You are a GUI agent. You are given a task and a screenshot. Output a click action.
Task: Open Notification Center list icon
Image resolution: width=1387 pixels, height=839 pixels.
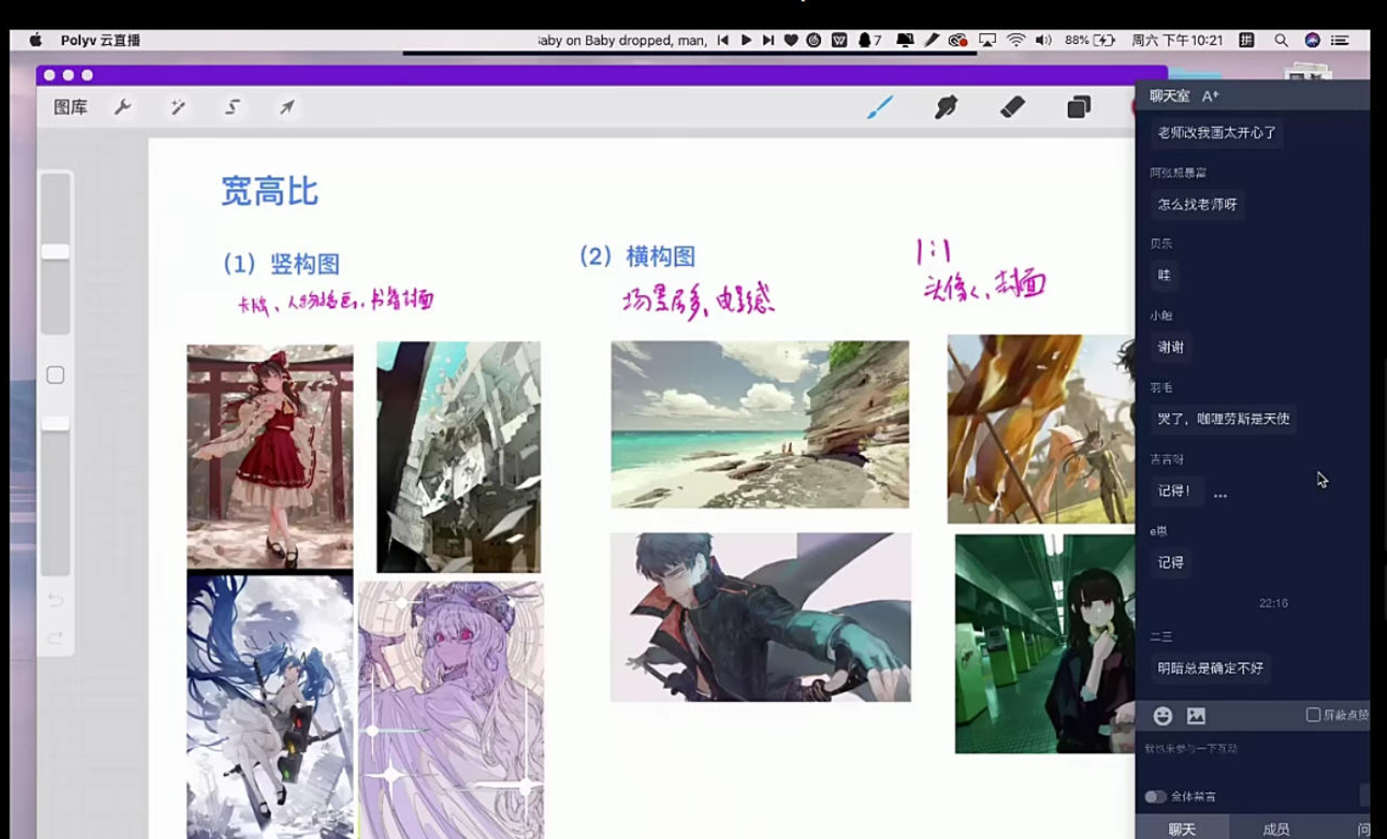[1339, 40]
